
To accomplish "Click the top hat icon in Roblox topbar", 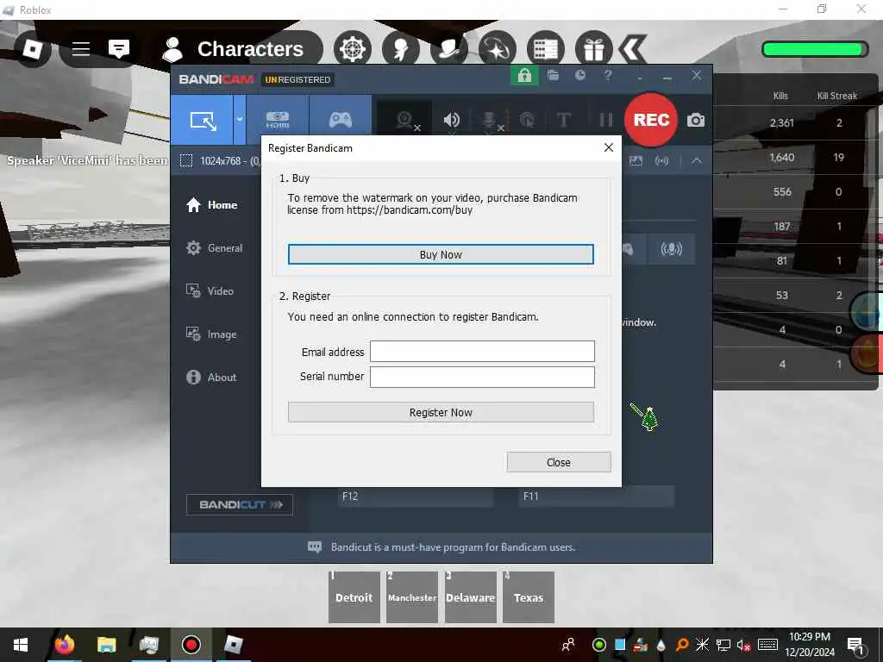I will point(449,49).
